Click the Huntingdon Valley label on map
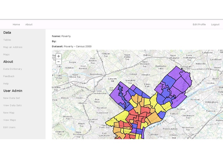Screen dimensions: 223x158 pos(161,67)
